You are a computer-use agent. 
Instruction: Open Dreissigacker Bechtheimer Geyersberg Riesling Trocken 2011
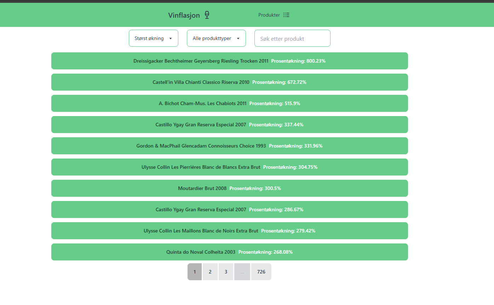coord(229,61)
